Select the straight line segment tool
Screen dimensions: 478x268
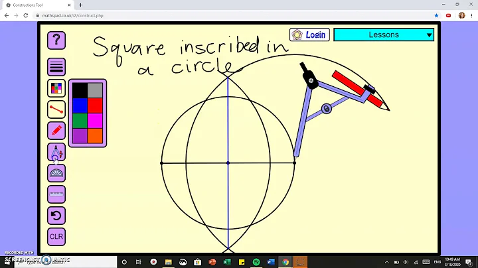coord(56,109)
